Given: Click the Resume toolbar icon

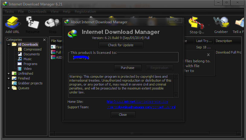Looking at the screenshot, I should click(x=33, y=23).
